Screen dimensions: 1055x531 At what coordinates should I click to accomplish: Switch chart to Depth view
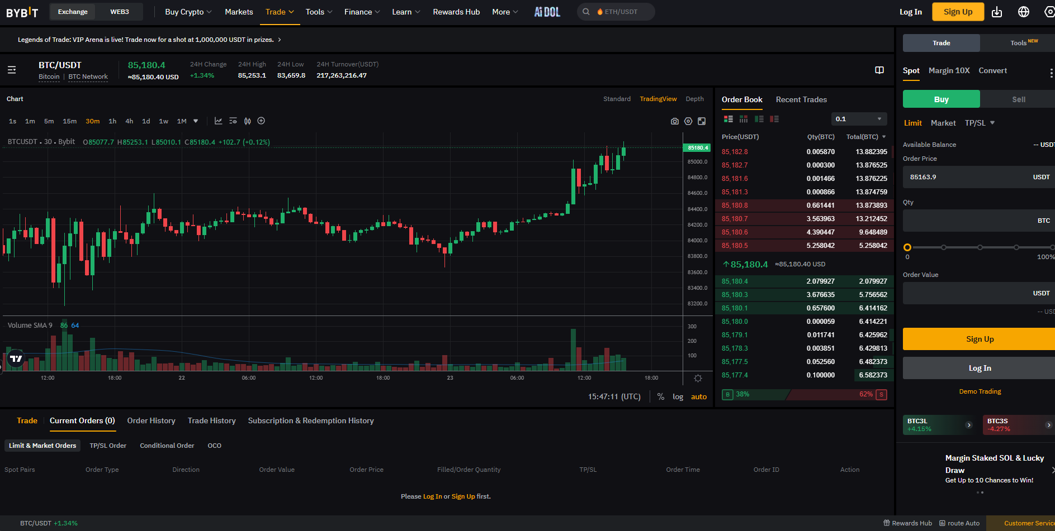click(x=695, y=99)
